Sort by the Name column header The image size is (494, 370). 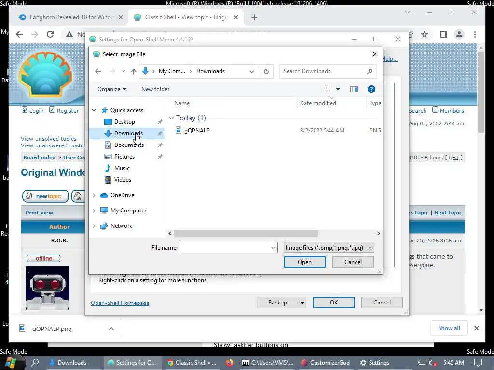pyautogui.click(x=182, y=103)
